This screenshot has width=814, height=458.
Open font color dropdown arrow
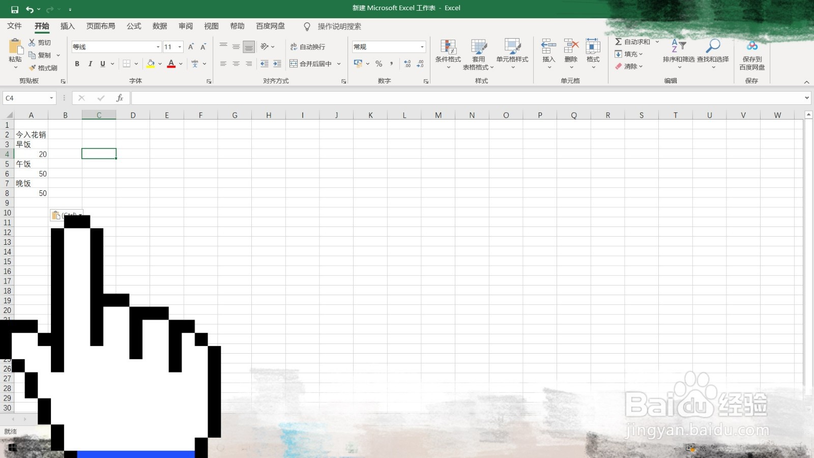(x=181, y=64)
